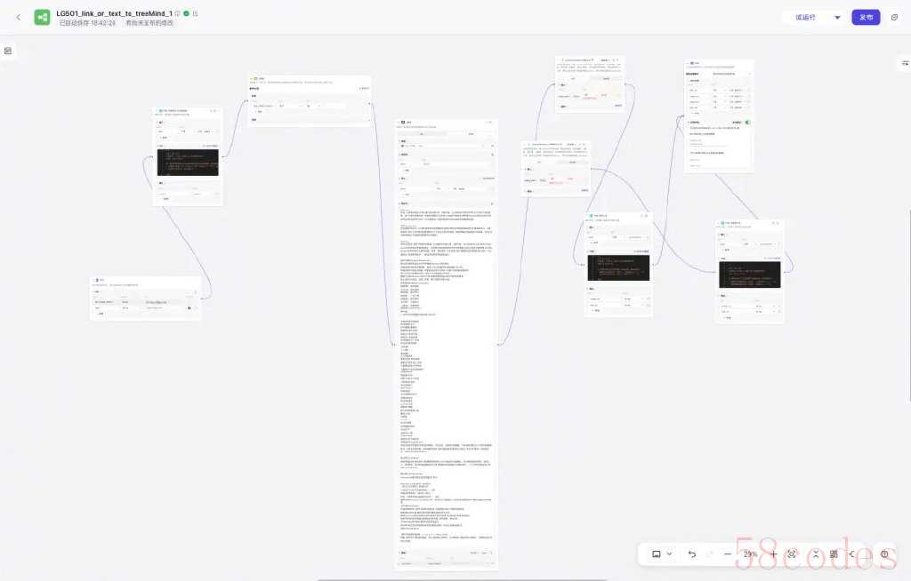The height and width of the screenshot is (581, 911).
Task: Open the history icon right of 发布
Action: (x=895, y=18)
